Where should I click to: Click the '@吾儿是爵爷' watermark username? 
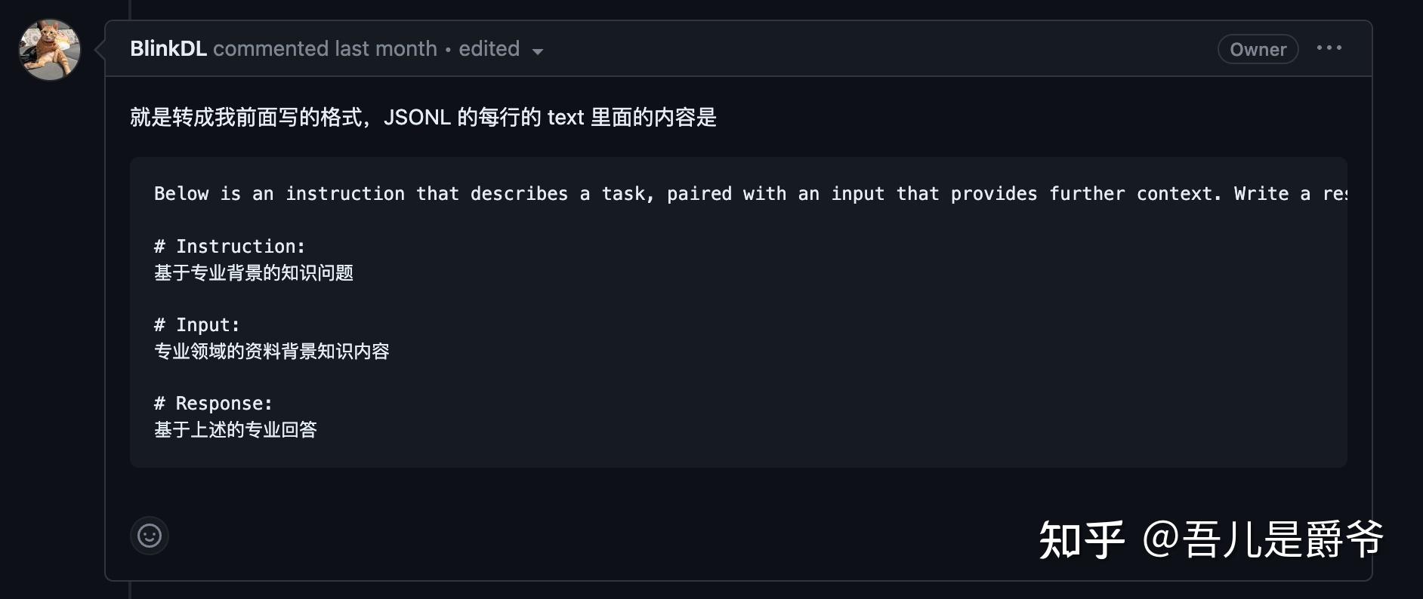click(x=1263, y=540)
